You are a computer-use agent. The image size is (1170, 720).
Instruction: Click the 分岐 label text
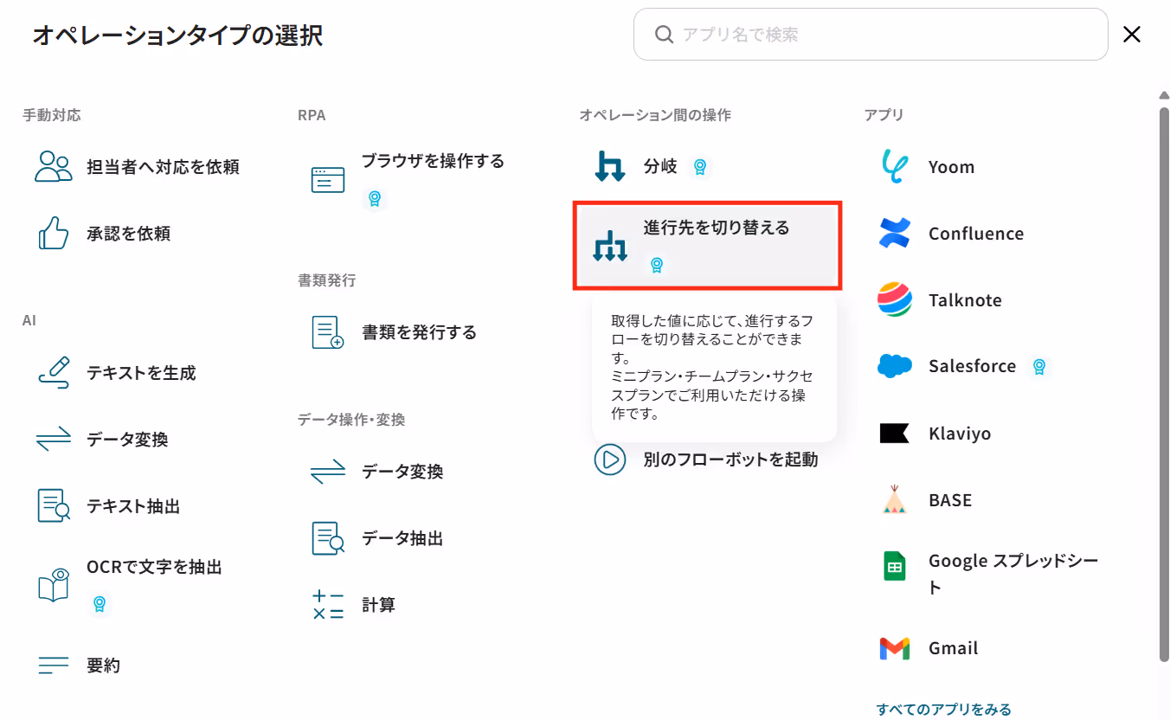pyautogui.click(x=660, y=166)
